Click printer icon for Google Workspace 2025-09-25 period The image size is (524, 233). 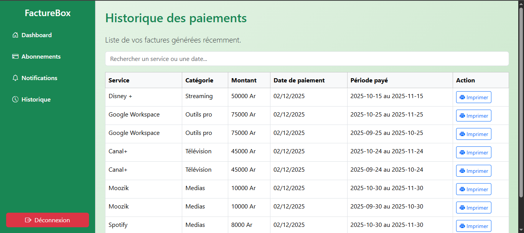pos(462,134)
